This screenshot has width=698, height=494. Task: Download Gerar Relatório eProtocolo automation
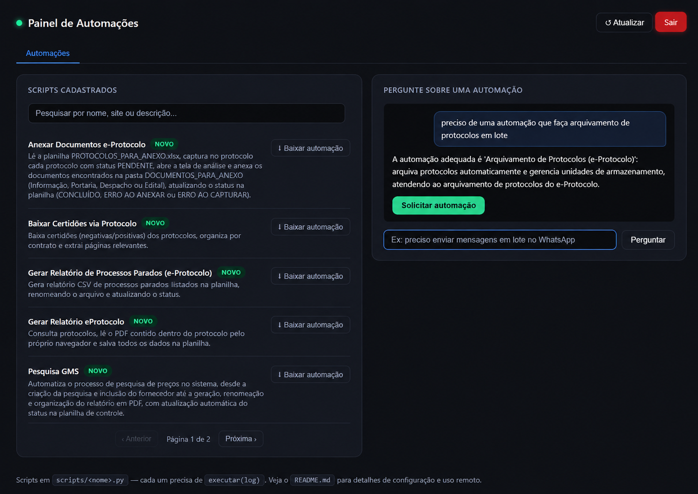tap(310, 325)
